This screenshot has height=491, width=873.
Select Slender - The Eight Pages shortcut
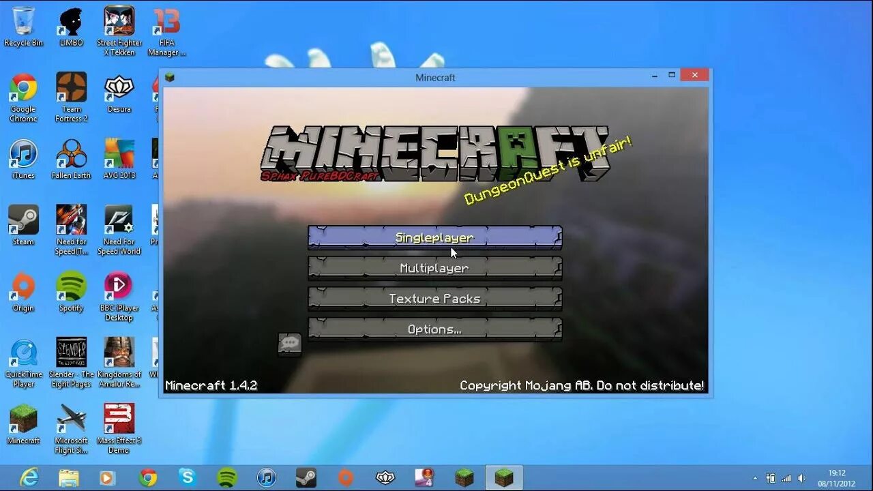pyautogui.click(x=71, y=362)
